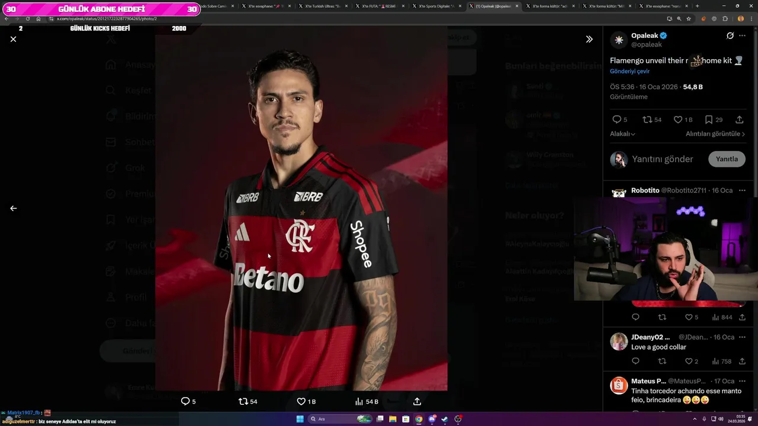The width and height of the screenshot is (758, 426).
Task: Retweet JDeany02's comment
Action: tap(662, 361)
